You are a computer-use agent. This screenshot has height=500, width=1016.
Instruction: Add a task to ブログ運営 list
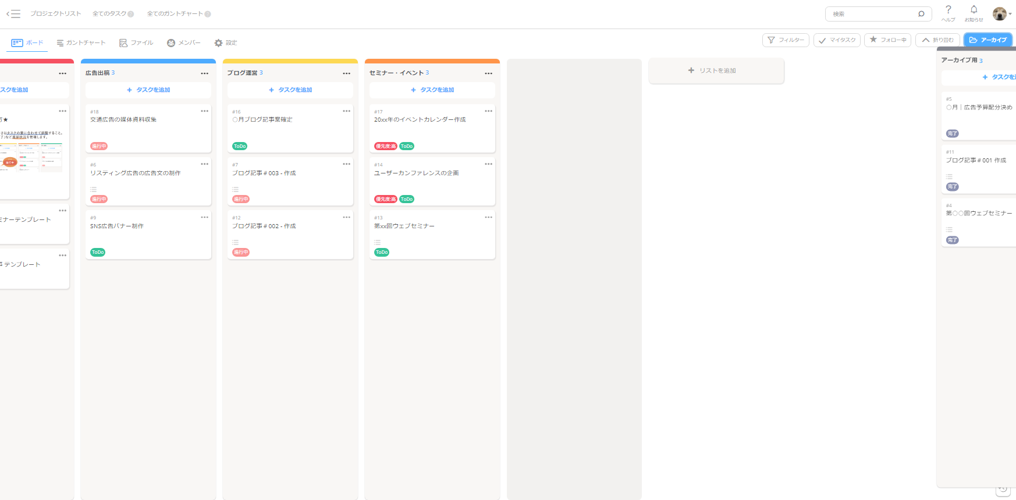[x=290, y=90]
